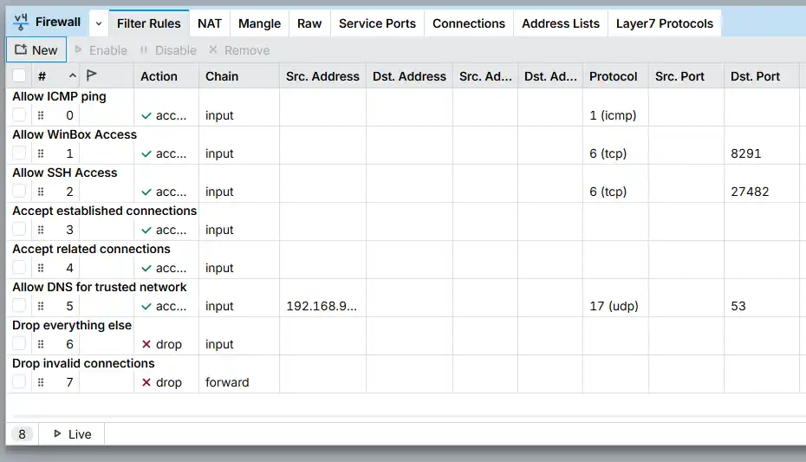The height and width of the screenshot is (462, 806).
Task: Click the Enable button
Action: [x=101, y=50]
